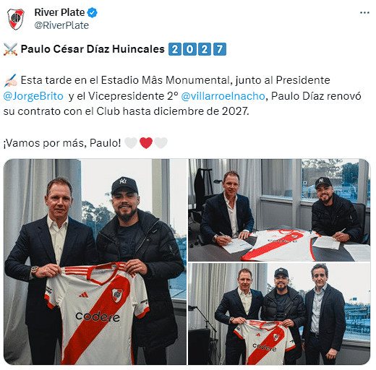This screenshot has height=370, width=376.
Task: Open the @villarroelnacho mention
Action: (223, 96)
